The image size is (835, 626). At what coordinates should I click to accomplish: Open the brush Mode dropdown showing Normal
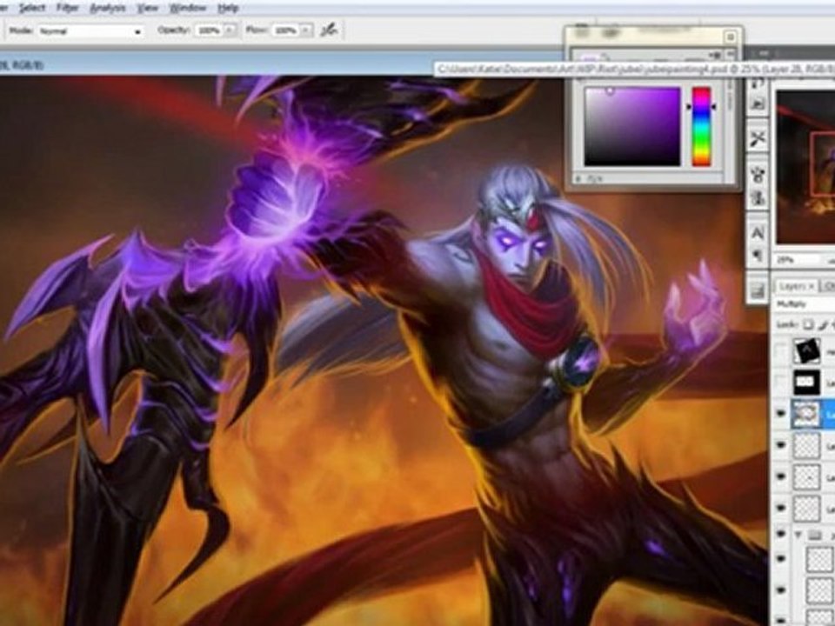(90, 31)
